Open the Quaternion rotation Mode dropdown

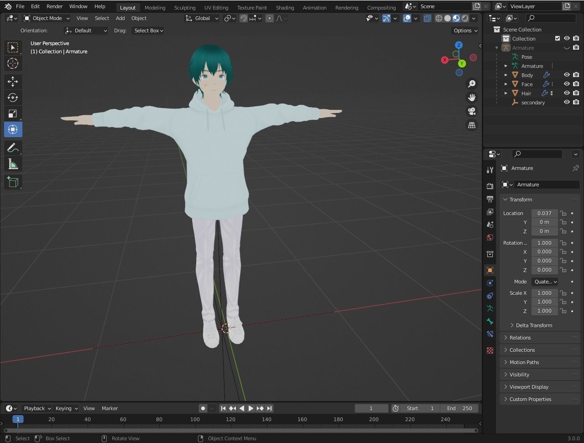(x=545, y=282)
